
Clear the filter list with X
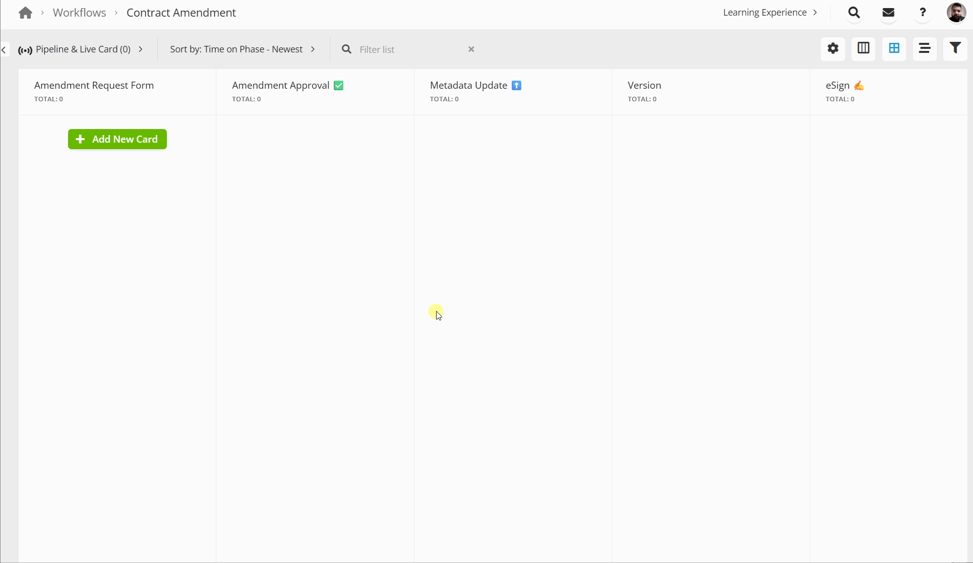471,49
